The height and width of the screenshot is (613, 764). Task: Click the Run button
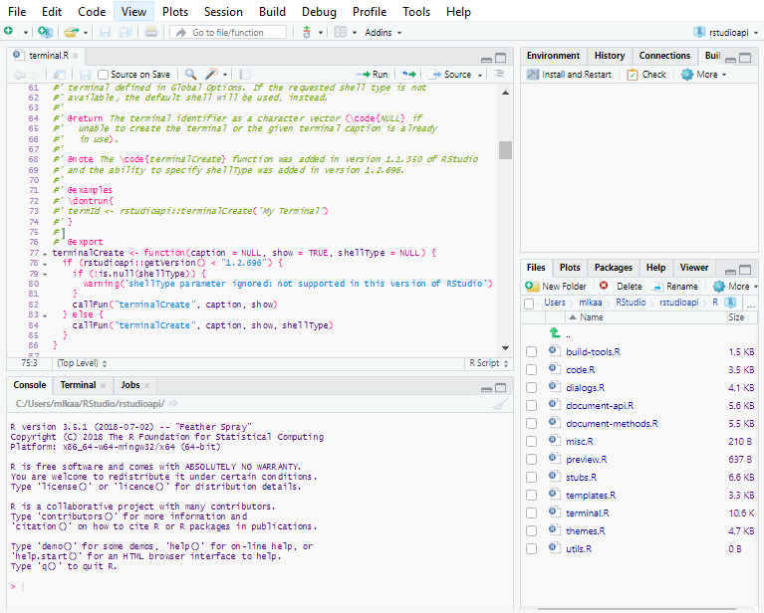[x=373, y=75]
